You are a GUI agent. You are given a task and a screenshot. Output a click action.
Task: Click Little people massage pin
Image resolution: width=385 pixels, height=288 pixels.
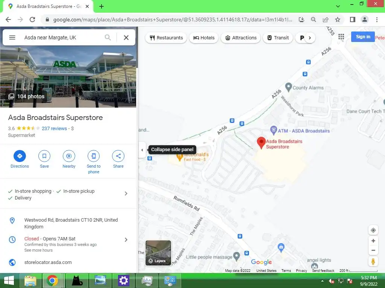click(x=236, y=256)
